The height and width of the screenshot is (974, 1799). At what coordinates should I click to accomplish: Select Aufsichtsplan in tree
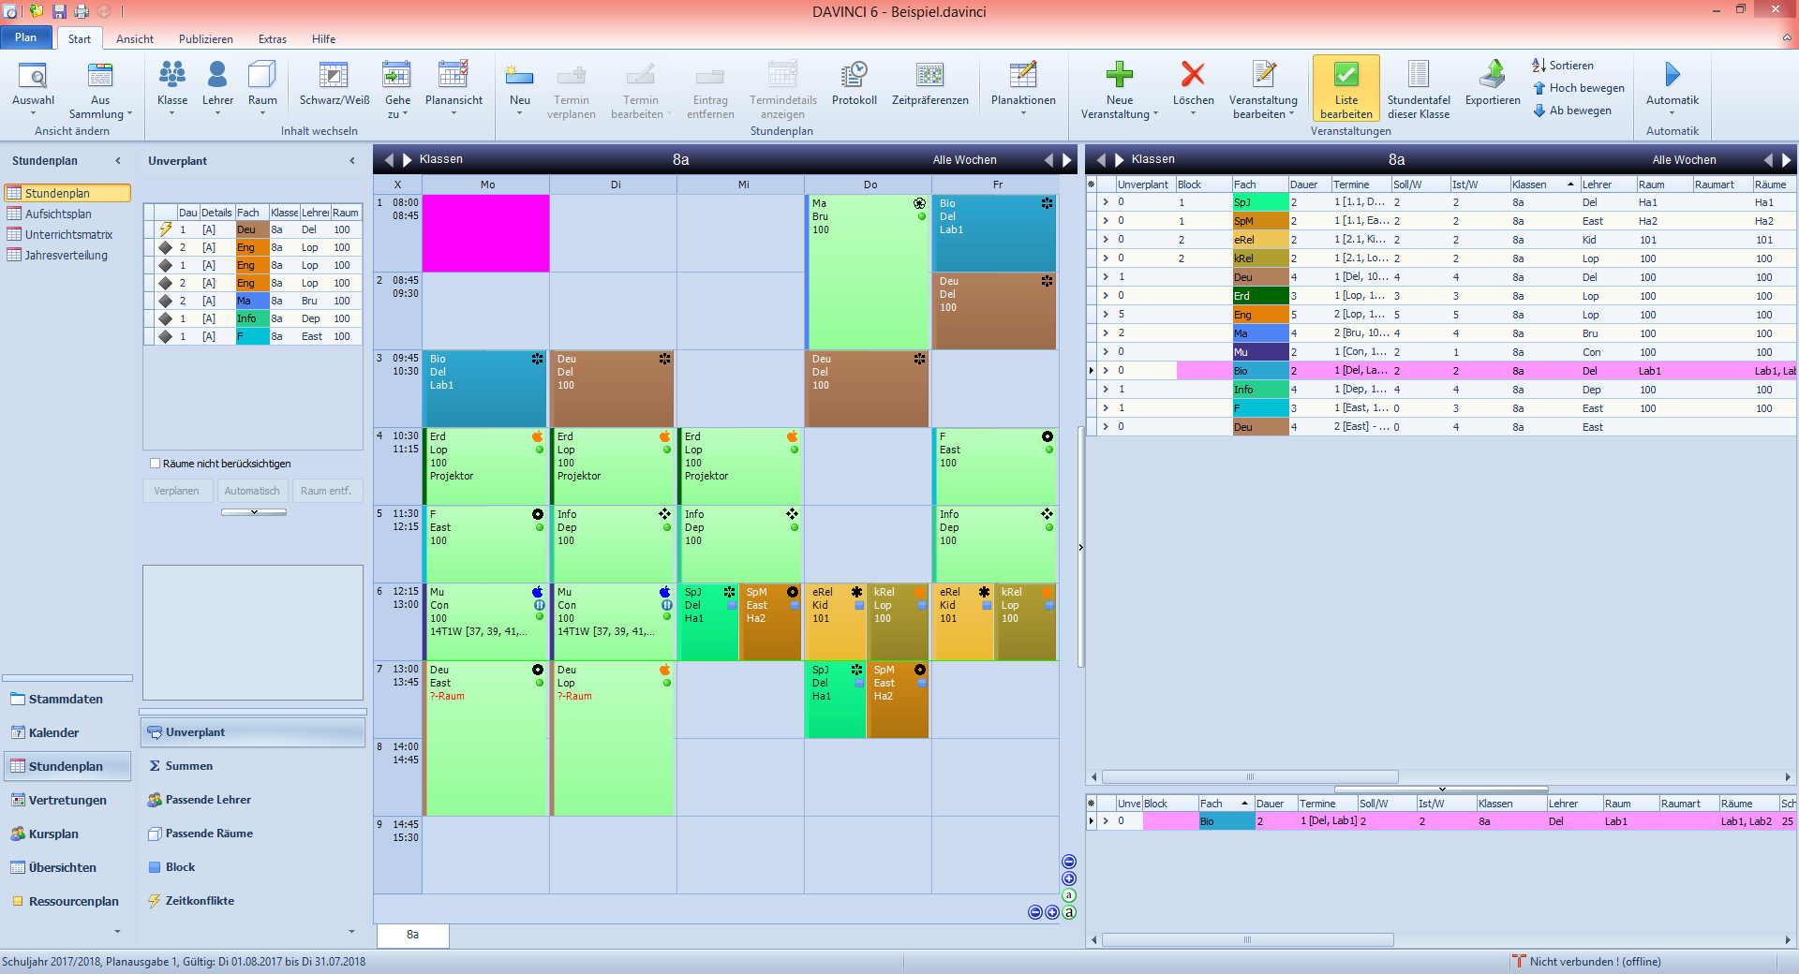(x=58, y=214)
